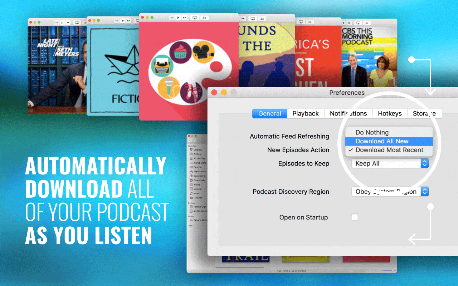Play the Fiction podcast player window

coord(123,21)
